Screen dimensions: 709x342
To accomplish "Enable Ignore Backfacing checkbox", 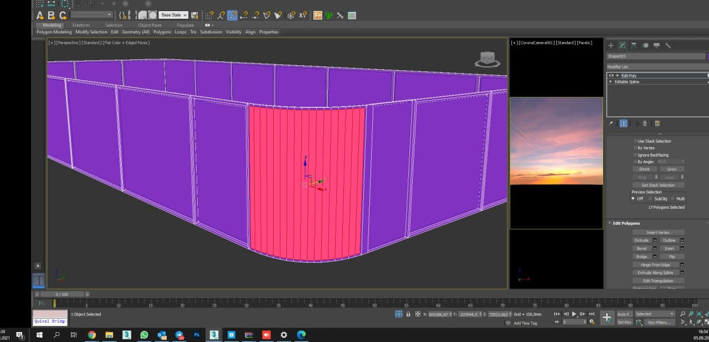I will 635,155.
